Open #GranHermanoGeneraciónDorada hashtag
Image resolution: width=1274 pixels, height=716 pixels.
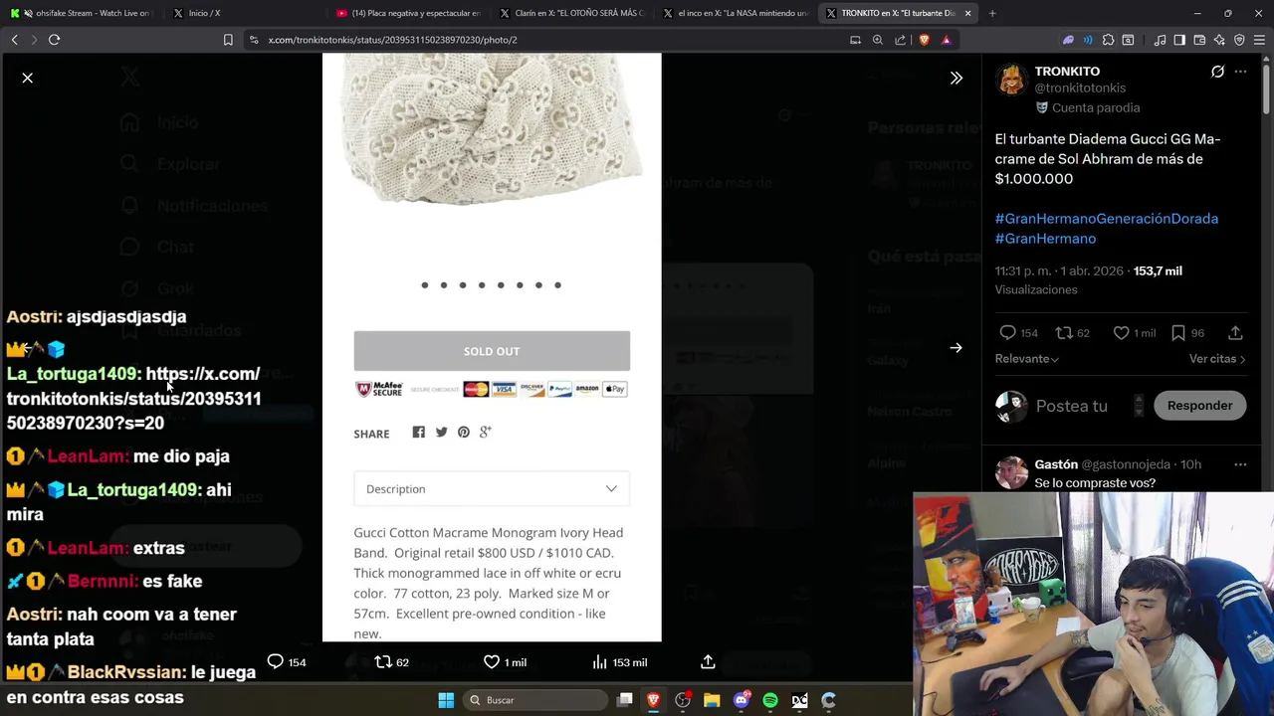tap(1106, 219)
